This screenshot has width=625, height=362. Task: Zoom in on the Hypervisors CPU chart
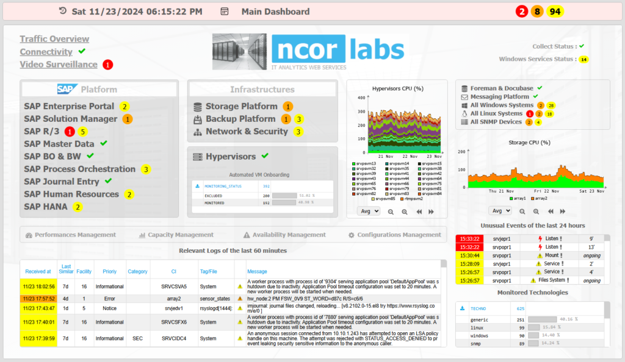coord(405,211)
